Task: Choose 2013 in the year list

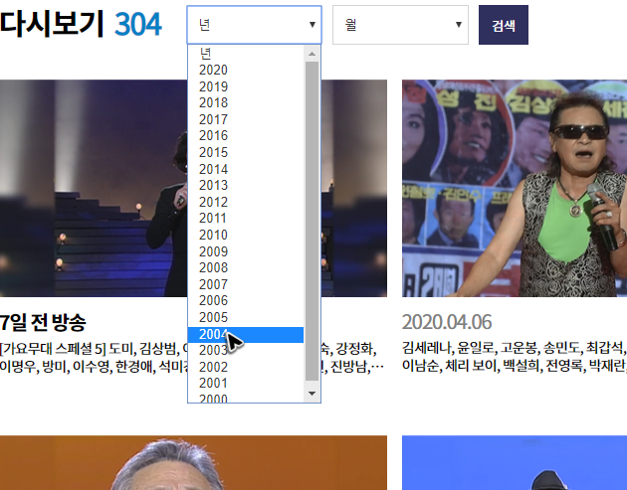Action: (246, 185)
